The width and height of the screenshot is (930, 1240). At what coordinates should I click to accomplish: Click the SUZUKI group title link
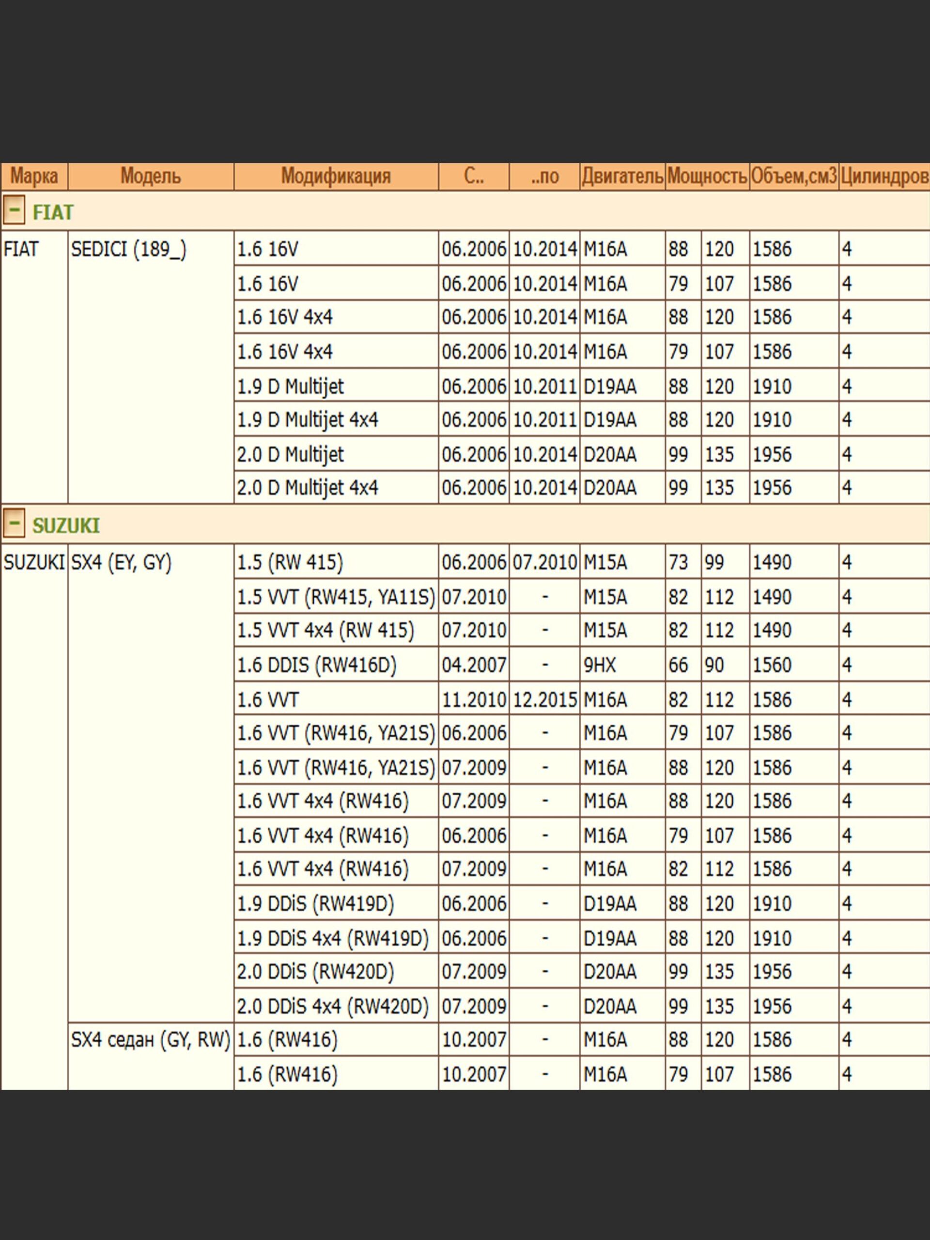click(65, 525)
